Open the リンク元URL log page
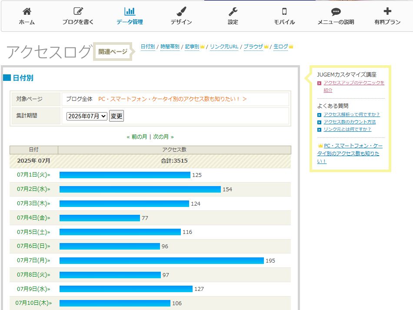Image resolution: width=413 pixels, height=310 pixels. (x=224, y=47)
